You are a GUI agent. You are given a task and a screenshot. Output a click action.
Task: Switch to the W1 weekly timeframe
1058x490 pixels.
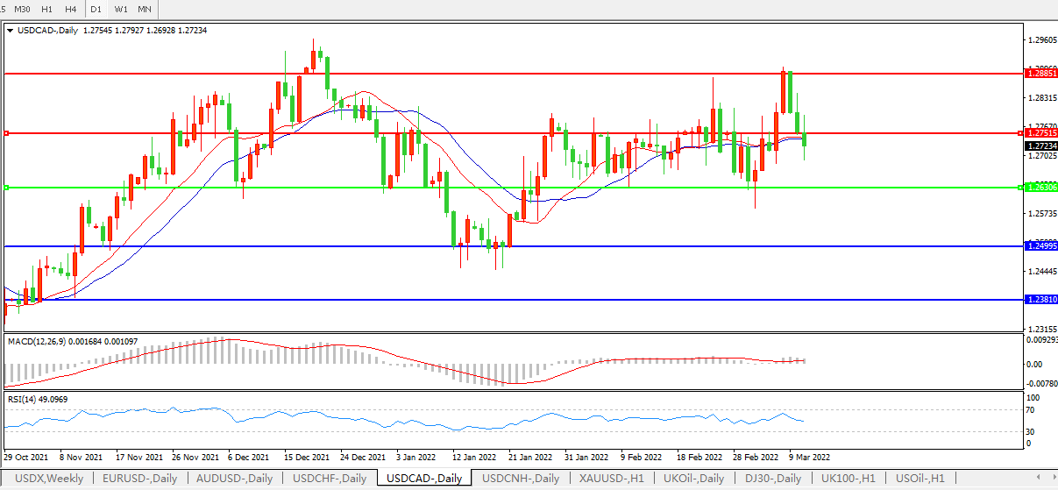(x=121, y=8)
